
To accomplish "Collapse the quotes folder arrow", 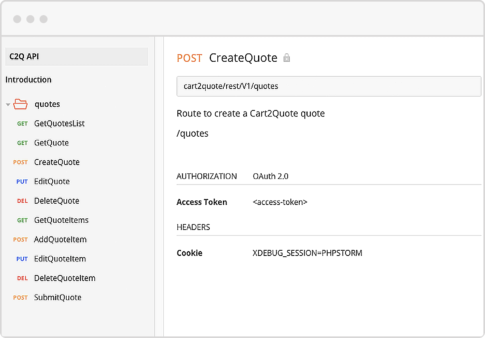I will [x=8, y=105].
